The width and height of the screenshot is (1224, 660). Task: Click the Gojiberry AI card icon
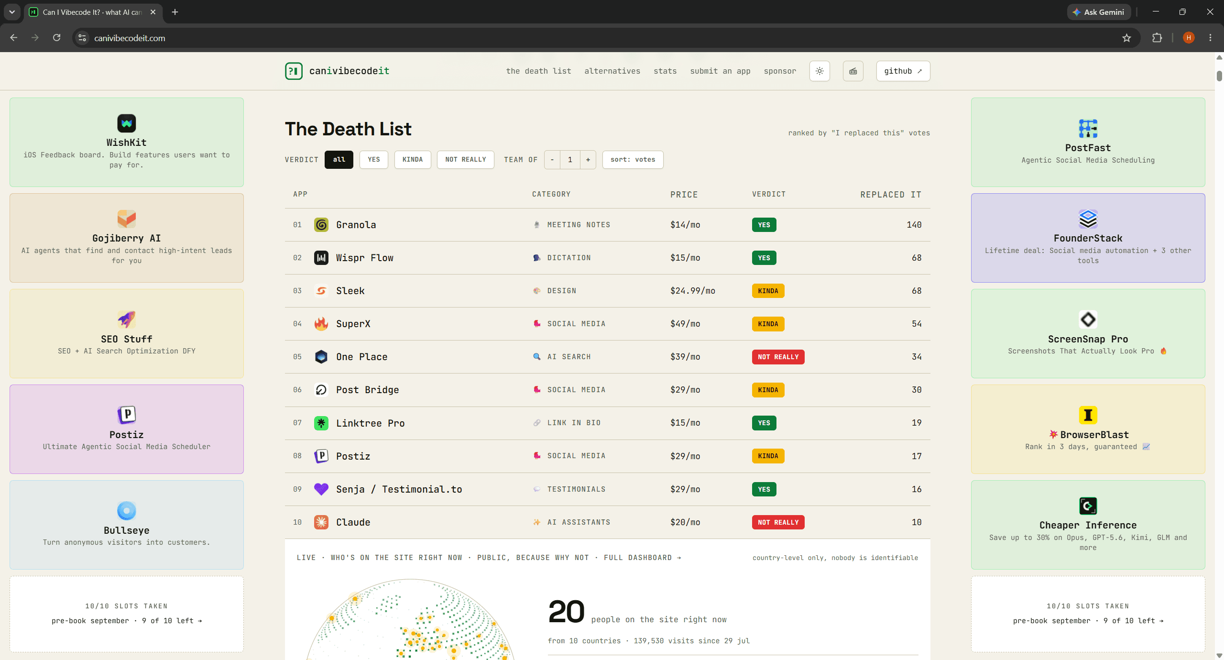click(x=127, y=219)
